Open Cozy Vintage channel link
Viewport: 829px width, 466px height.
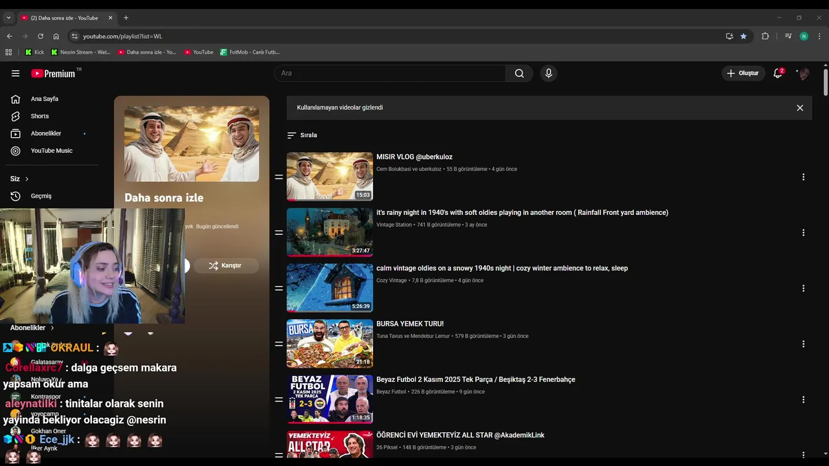[391, 280]
